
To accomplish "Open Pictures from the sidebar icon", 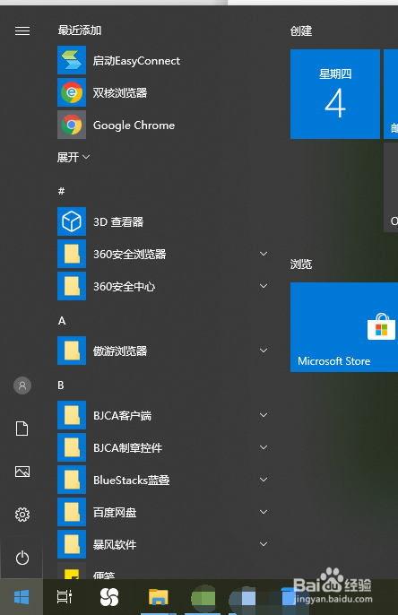I will coord(22,472).
